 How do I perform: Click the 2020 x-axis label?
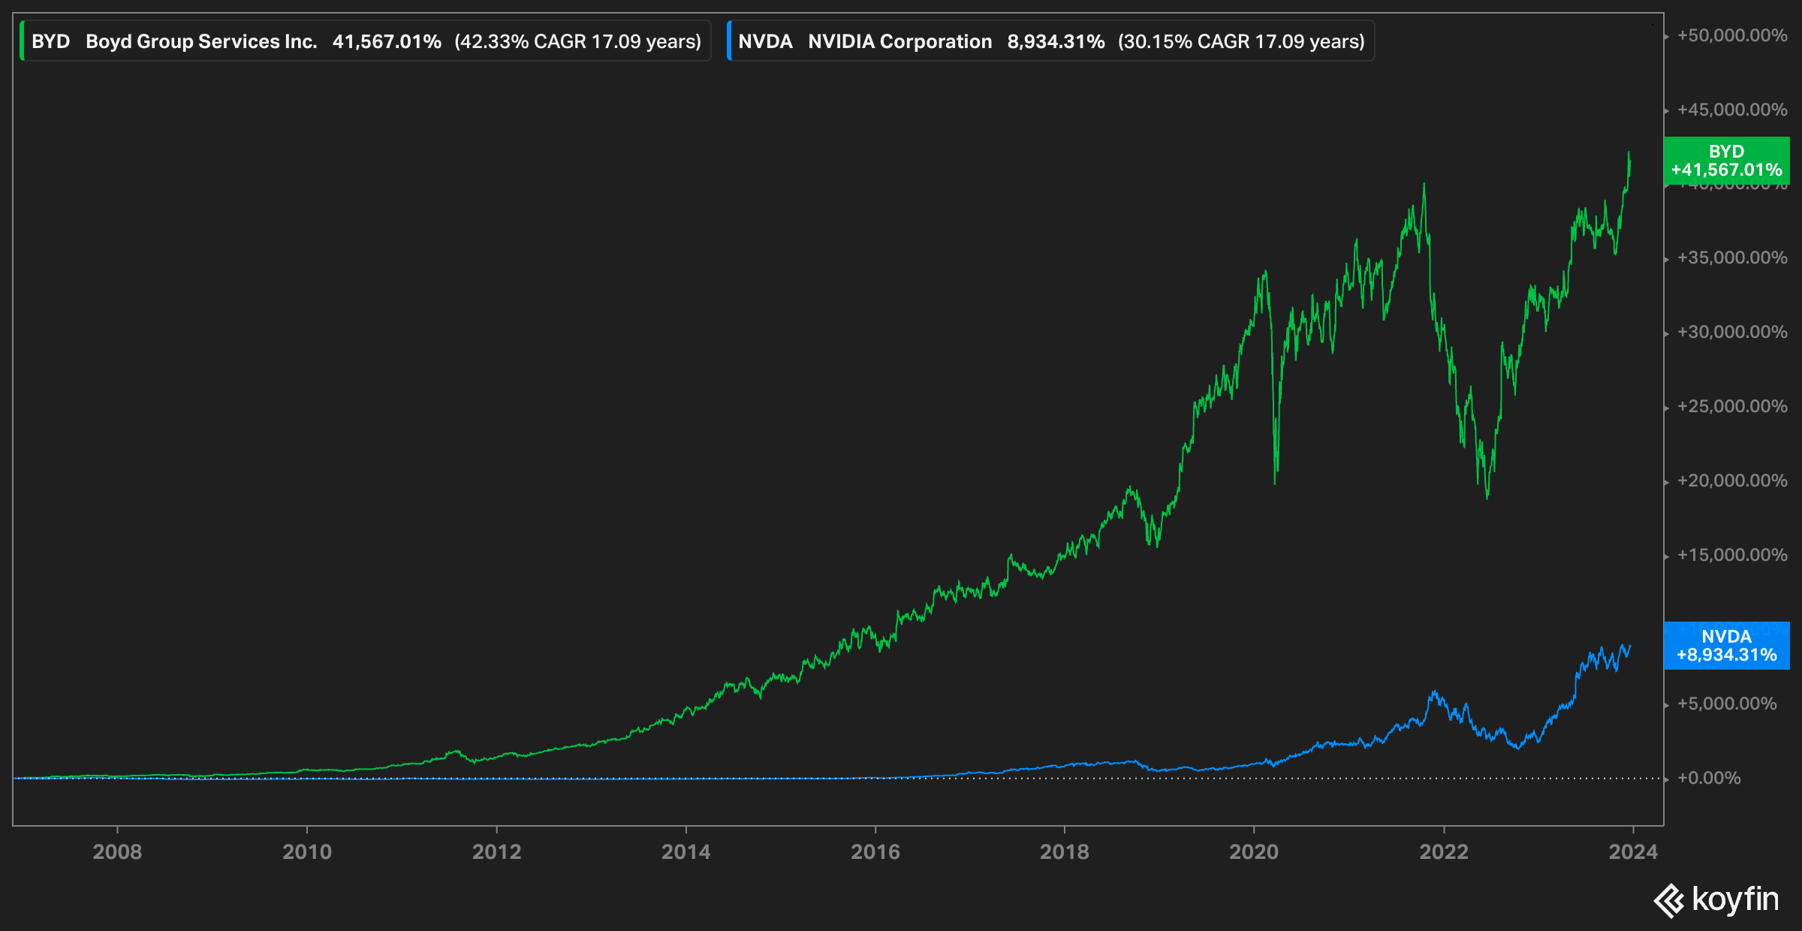coord(1254,852)
